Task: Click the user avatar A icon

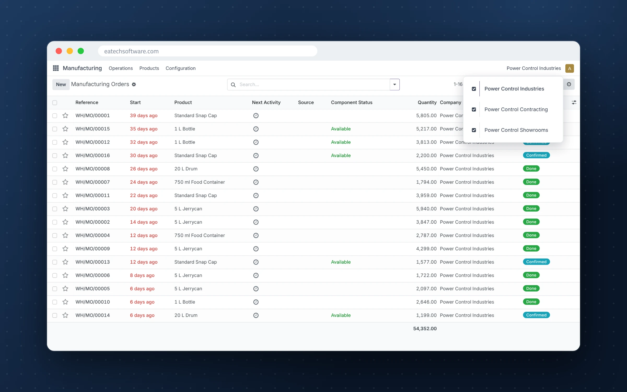Action: pyautogui.click(x=570, y=68)
